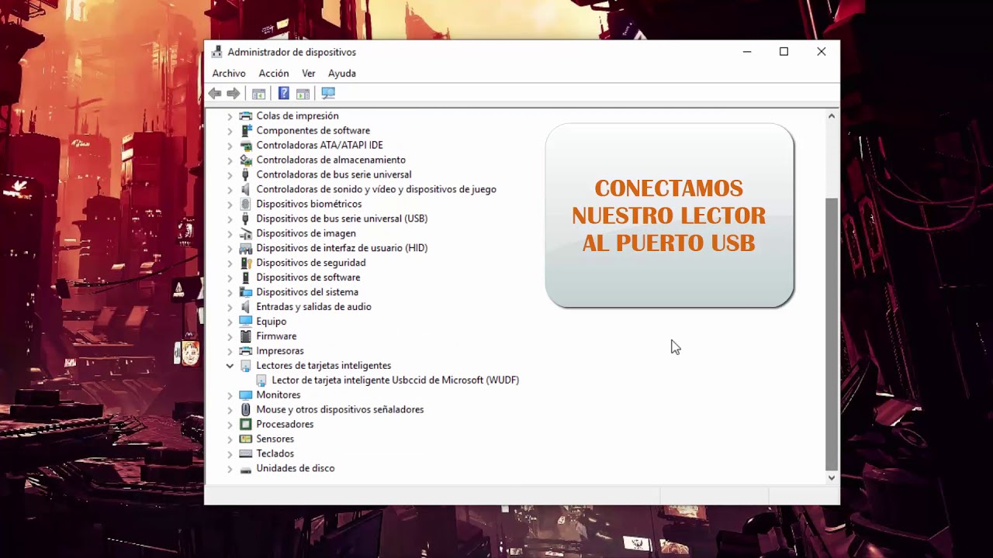
Task: Click the scroll down arrow of device list
Action: coord(832,477)
